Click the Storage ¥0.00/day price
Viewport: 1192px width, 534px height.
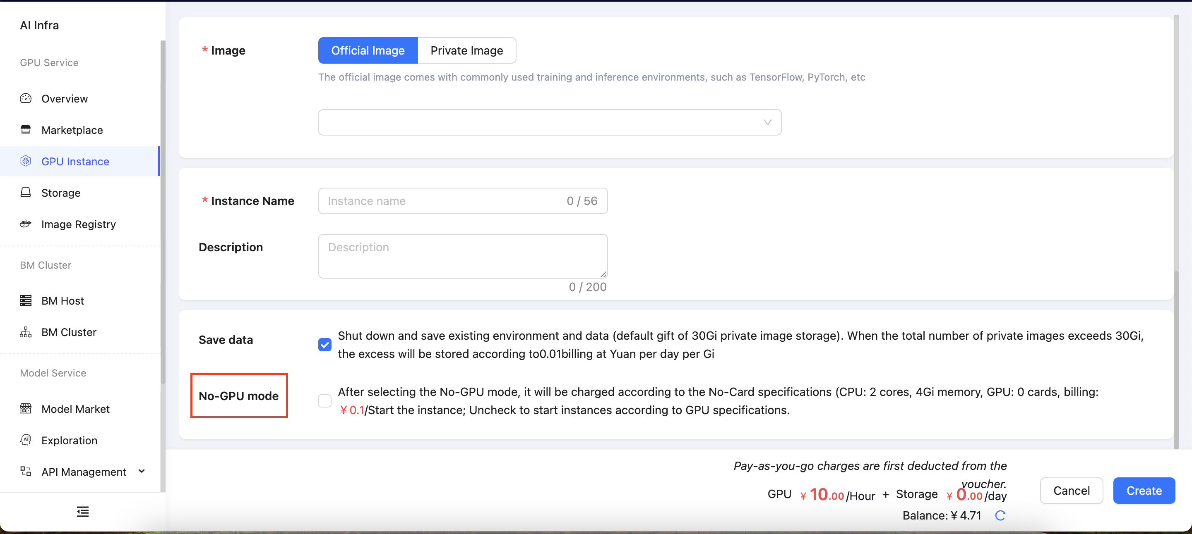952,495
